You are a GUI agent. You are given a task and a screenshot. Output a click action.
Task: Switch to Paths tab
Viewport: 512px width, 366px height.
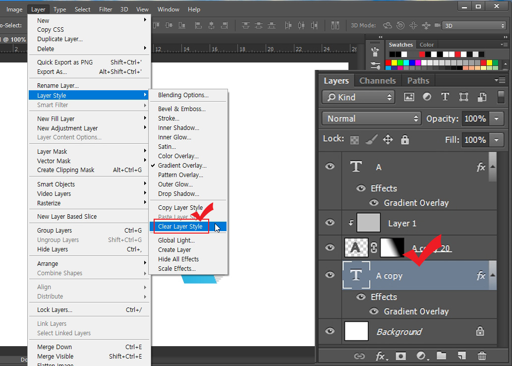tap(418, 80)
